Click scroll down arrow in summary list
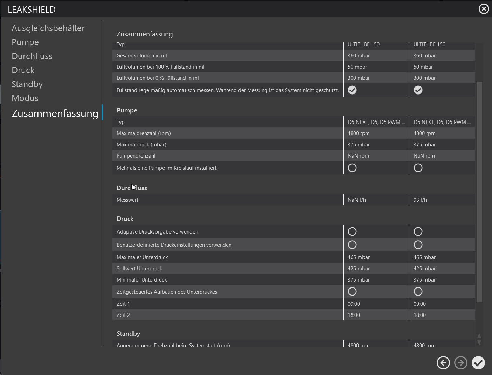 (479, 342)
